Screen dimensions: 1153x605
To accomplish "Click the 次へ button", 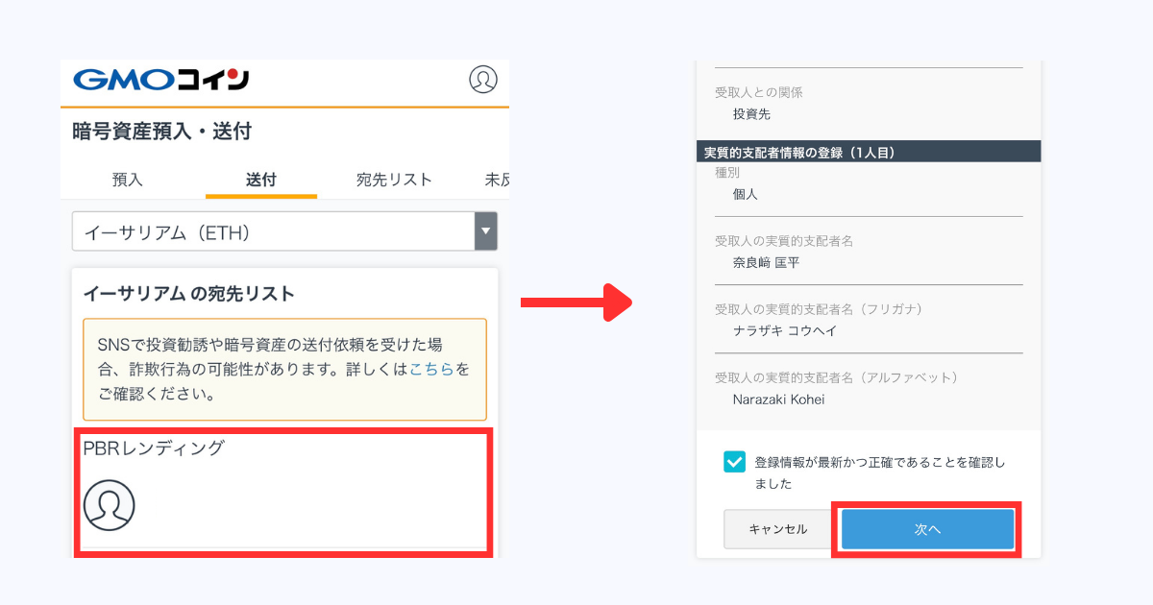I will 927,530.
